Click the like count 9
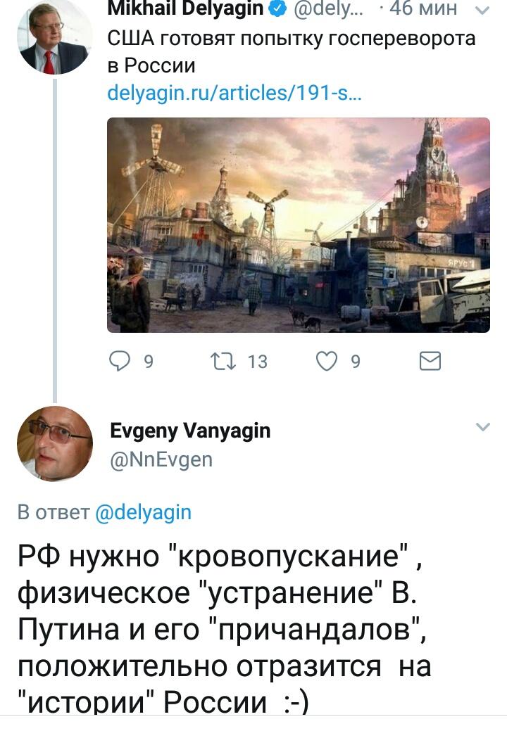This screenshot has width=507, height=731. click(x=356, y=362)
